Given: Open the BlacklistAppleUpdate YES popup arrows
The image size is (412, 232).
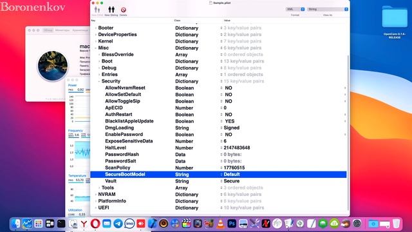Looking at the screenshot, I should coord(345,121).
